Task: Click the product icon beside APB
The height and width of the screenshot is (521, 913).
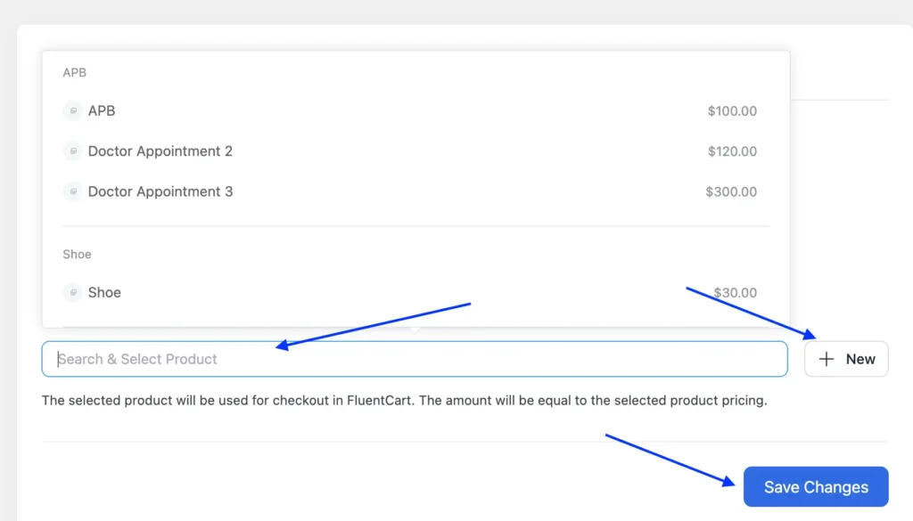Action: (x=72, y=111)
